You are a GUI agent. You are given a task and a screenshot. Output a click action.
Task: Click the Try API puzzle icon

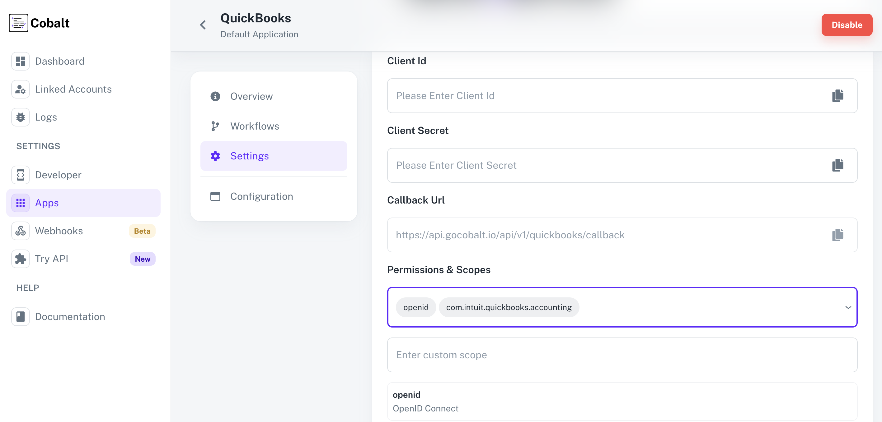pyautogui.click(x=20, y=259)
